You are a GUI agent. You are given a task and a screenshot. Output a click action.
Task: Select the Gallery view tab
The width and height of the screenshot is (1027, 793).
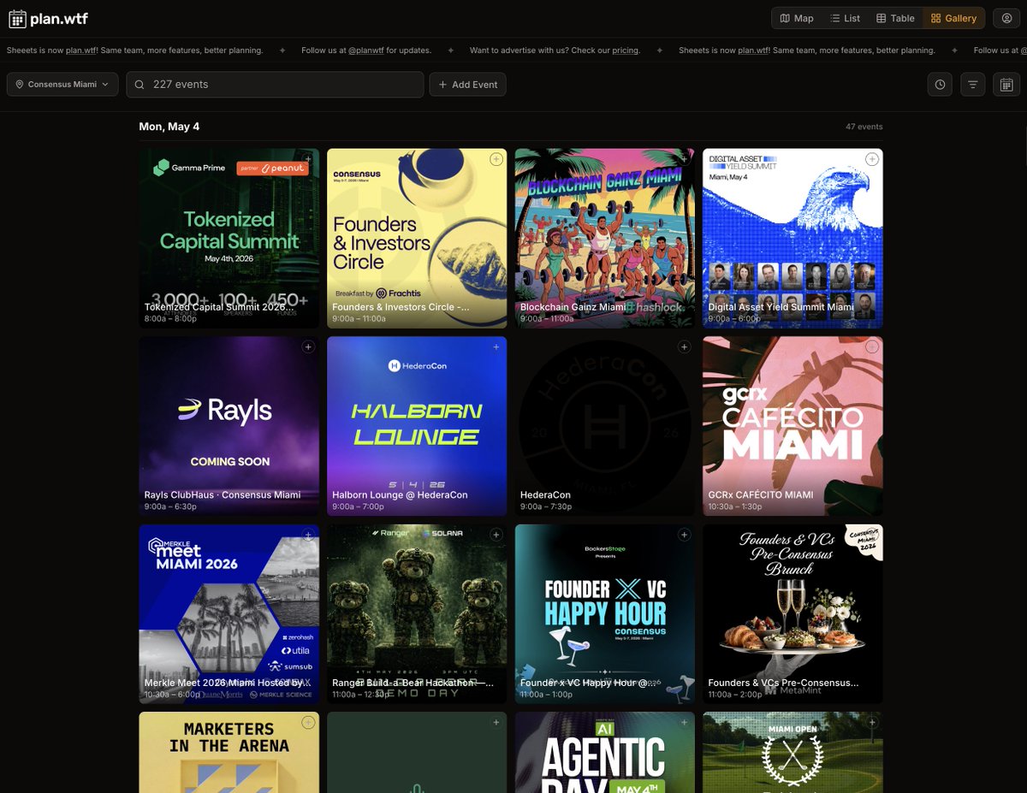click(953, 18)
